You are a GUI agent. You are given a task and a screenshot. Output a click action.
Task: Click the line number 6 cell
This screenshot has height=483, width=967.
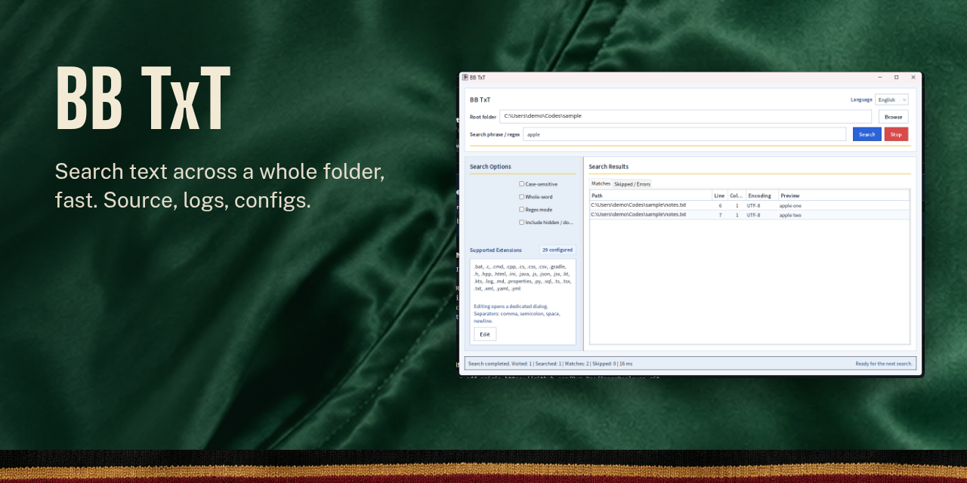(x=720, y=205)
